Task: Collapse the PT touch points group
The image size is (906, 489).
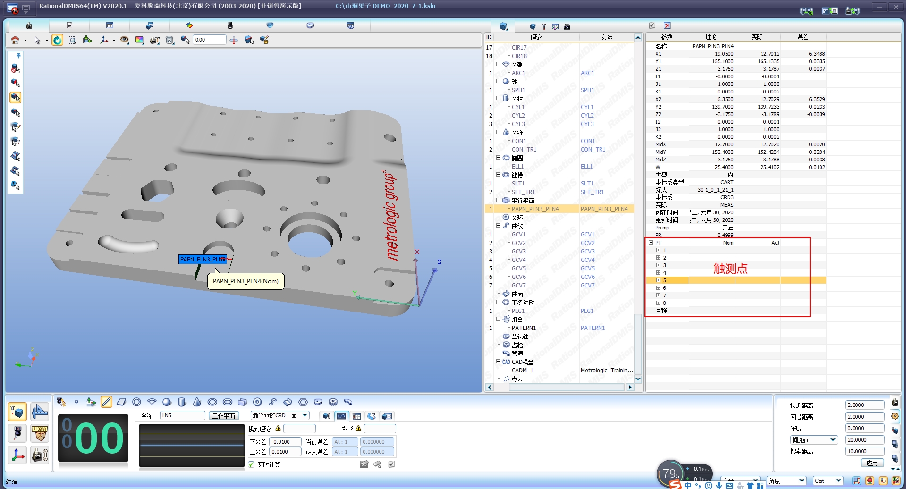Action: point(651,243)
